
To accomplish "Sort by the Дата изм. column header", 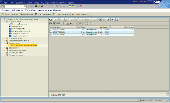I will 105,27.
